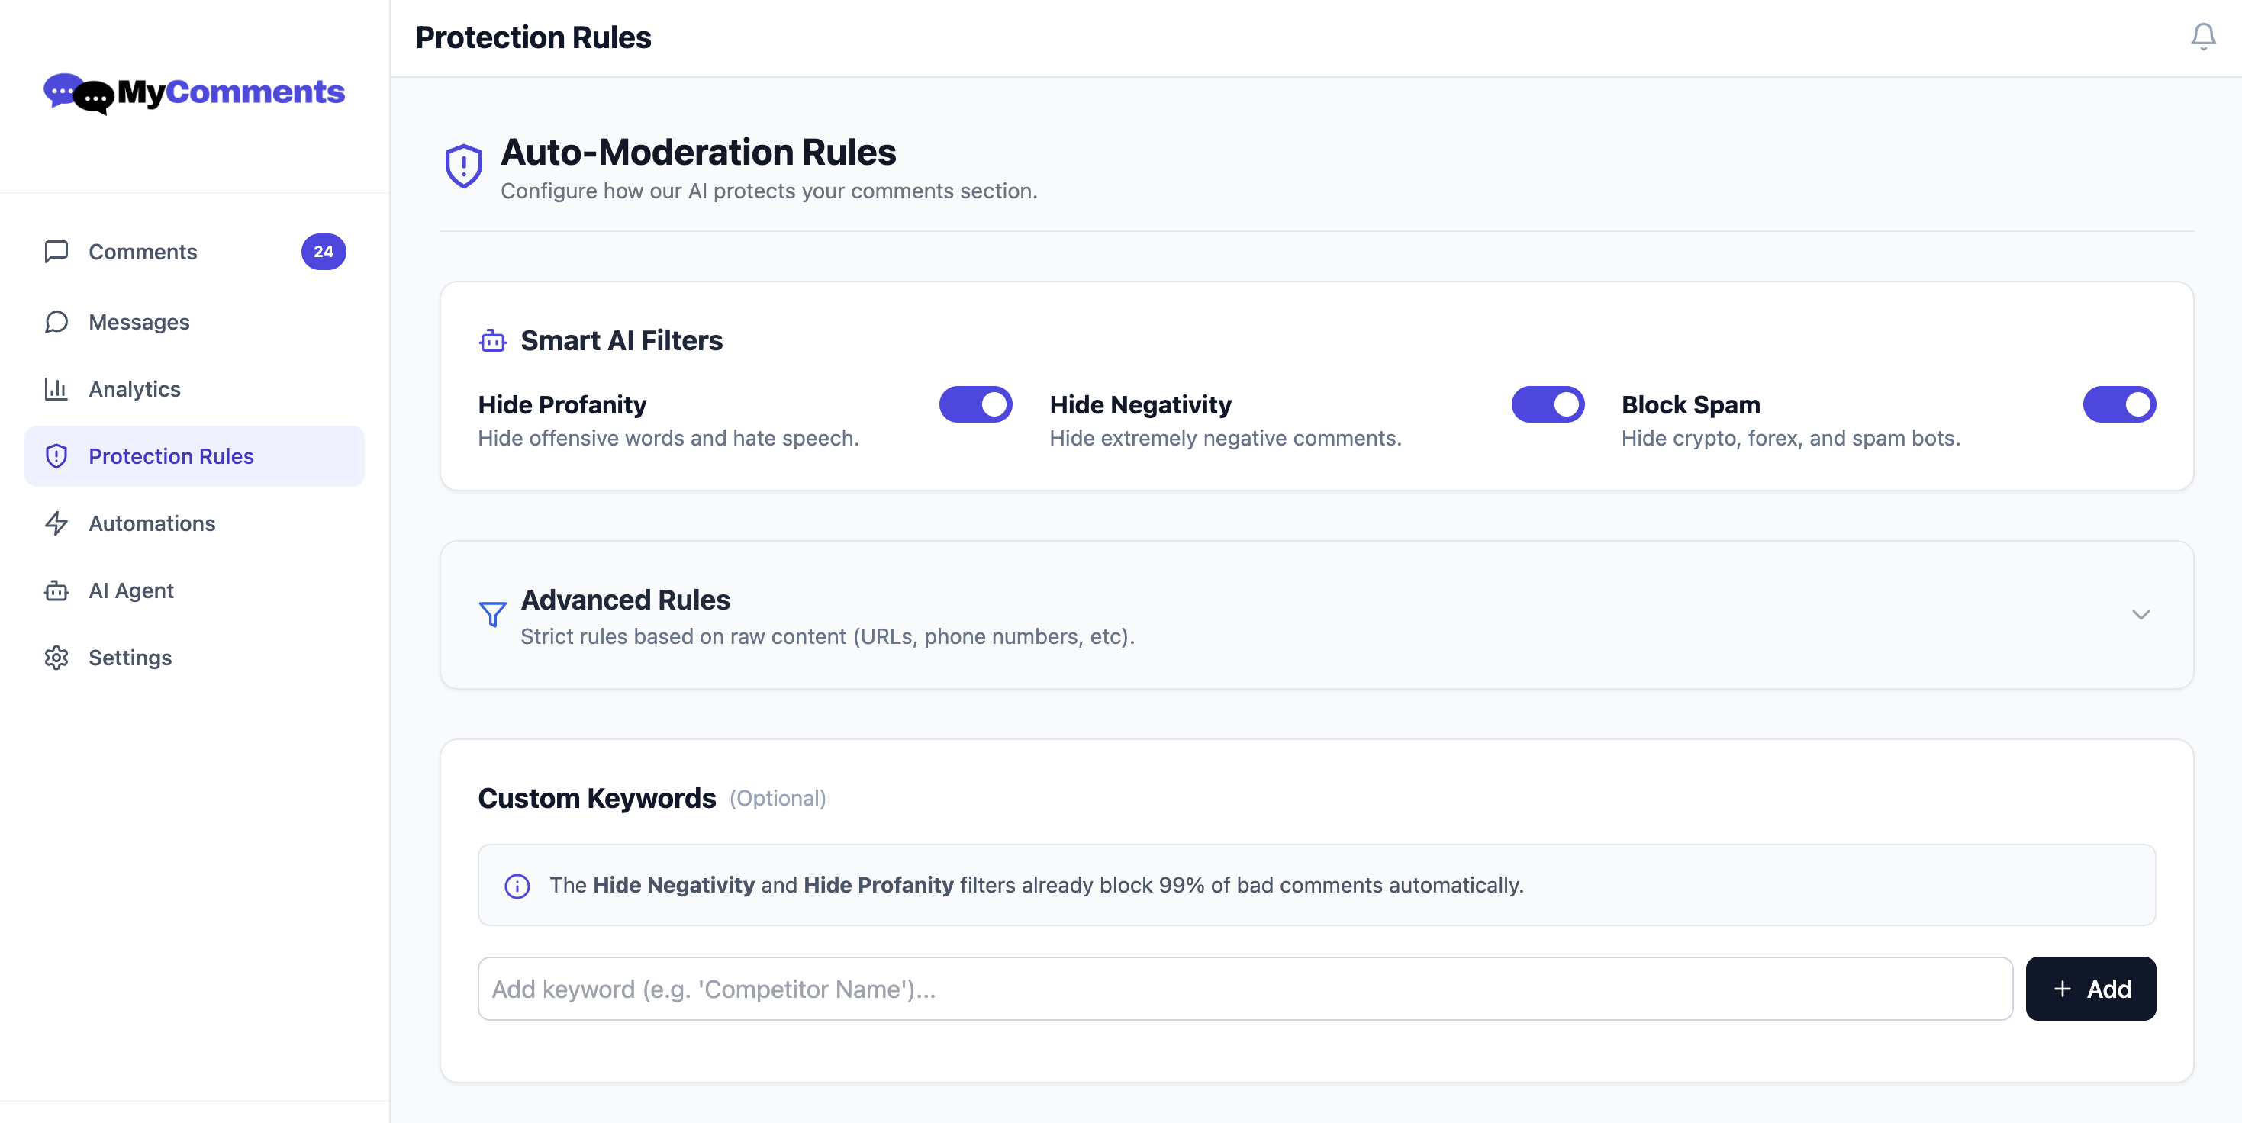Click the notification bell icon
Viewport: 2242px width, 1123px height.
click(x=2203, y=37)
